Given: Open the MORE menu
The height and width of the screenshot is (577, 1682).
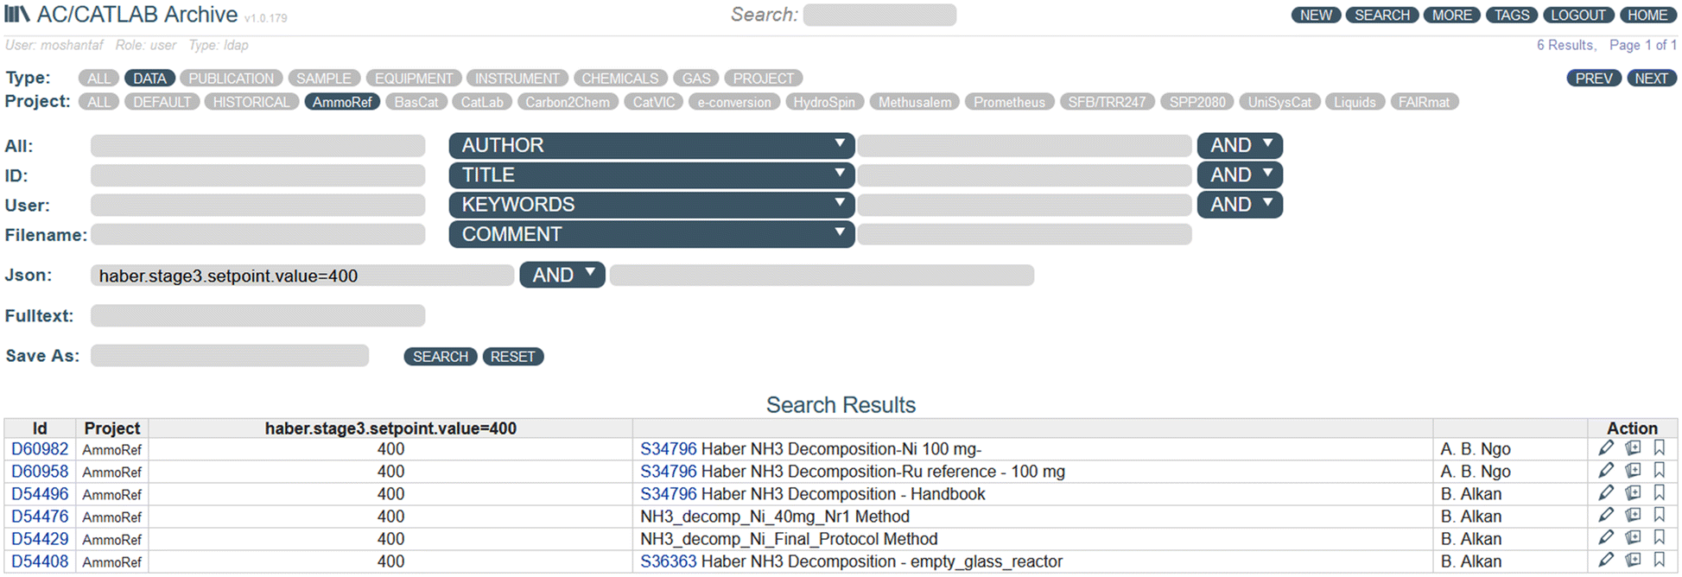Looking at the screenshot, I should click(x=1452, y=15).
